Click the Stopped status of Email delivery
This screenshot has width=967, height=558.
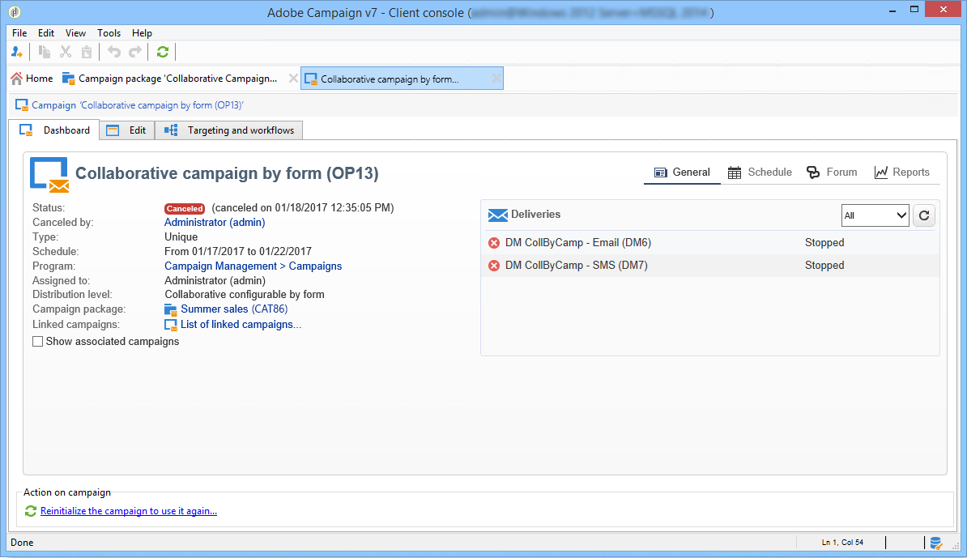click(824, 243)
